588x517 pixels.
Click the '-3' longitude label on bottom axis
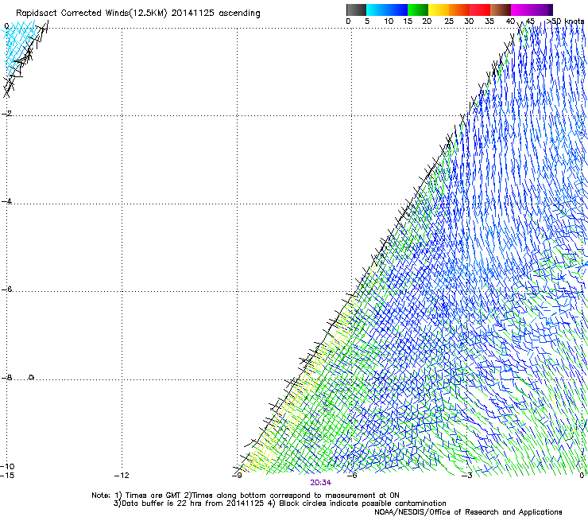tap(467, 476)
